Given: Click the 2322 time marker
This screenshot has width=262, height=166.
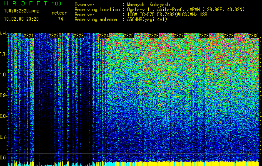Looking at the screenshot, I should [54, 36].
